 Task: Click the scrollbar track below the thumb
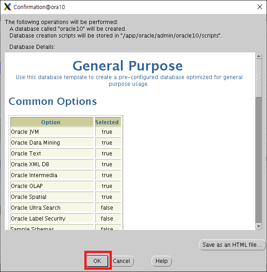pyautogui.click(x=259, y=159)
